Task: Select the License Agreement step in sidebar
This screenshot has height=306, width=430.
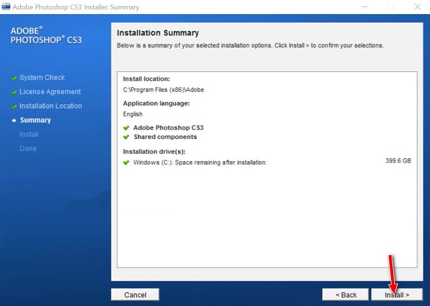Action: (50, 92)
